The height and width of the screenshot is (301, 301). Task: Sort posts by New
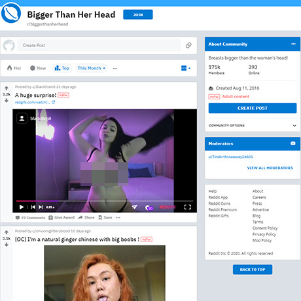[x=38, y=68]
